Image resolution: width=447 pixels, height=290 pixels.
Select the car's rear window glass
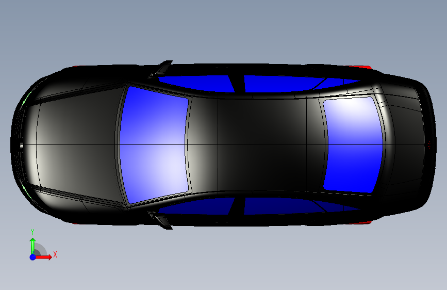[353, 144]
